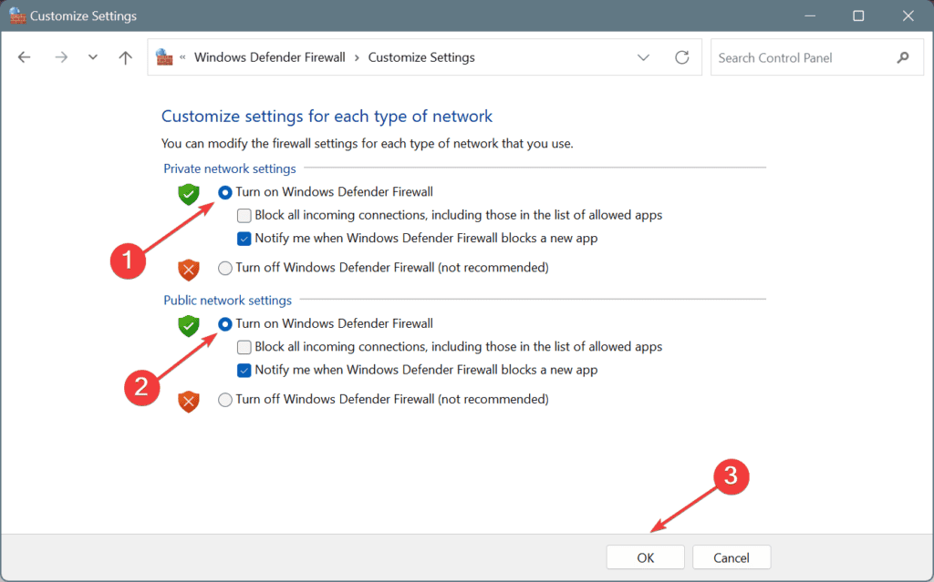Expand breadcrumb chevron after Windows Defender Firewall
The image size is (934, 582).
click(x=357, y=57)
